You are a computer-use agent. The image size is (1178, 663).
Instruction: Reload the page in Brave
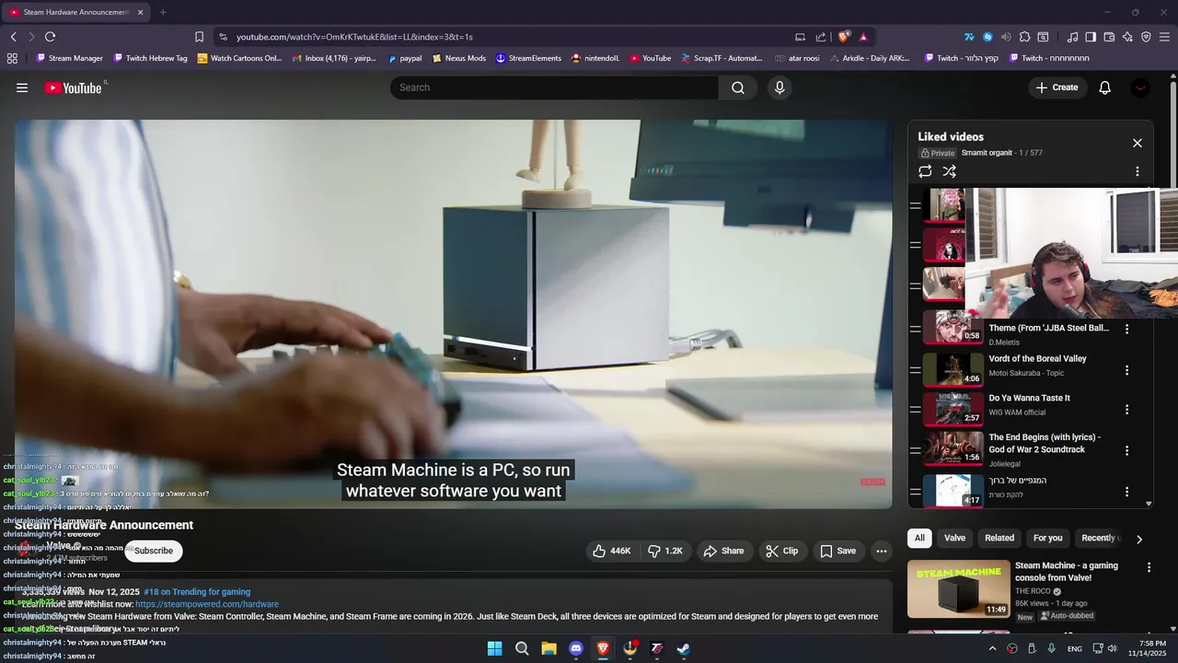50,37
